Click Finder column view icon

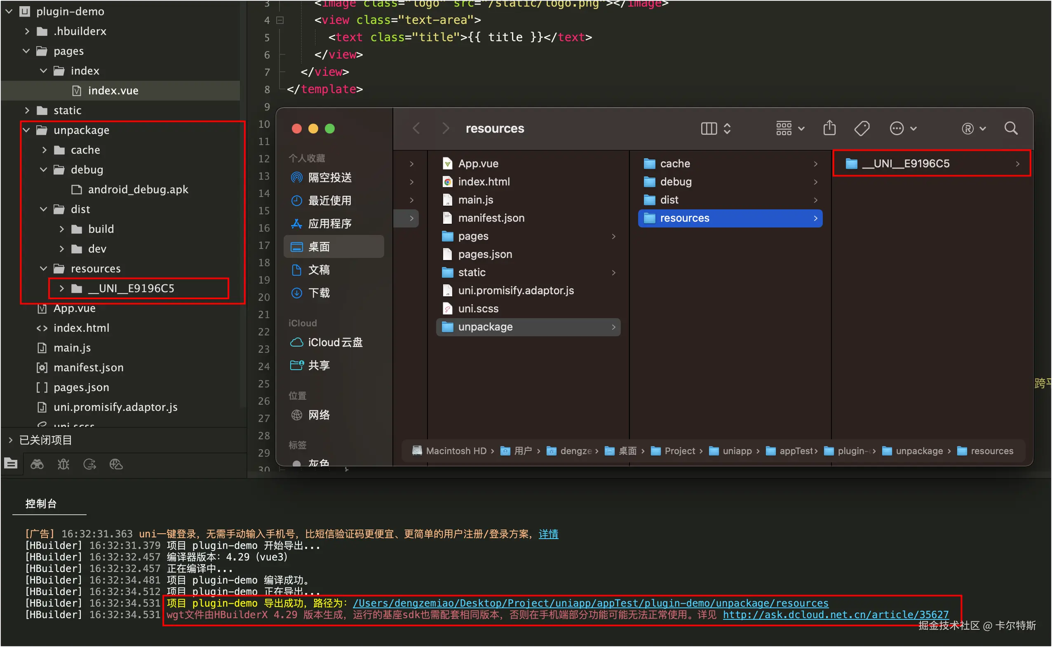click(709, 129)
